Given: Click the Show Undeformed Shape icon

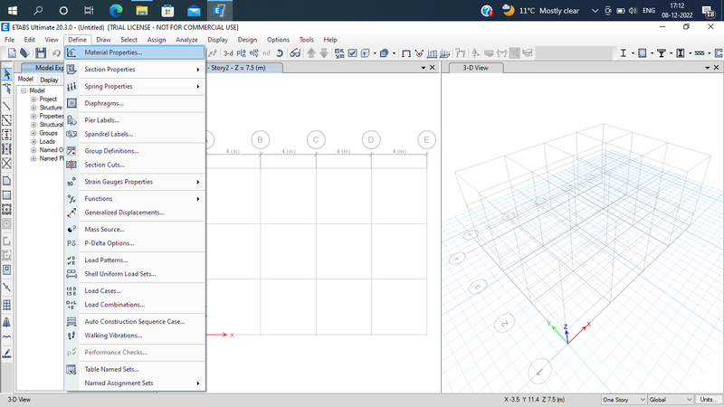Looking at the screenshot, I should [x=406, y=53].
